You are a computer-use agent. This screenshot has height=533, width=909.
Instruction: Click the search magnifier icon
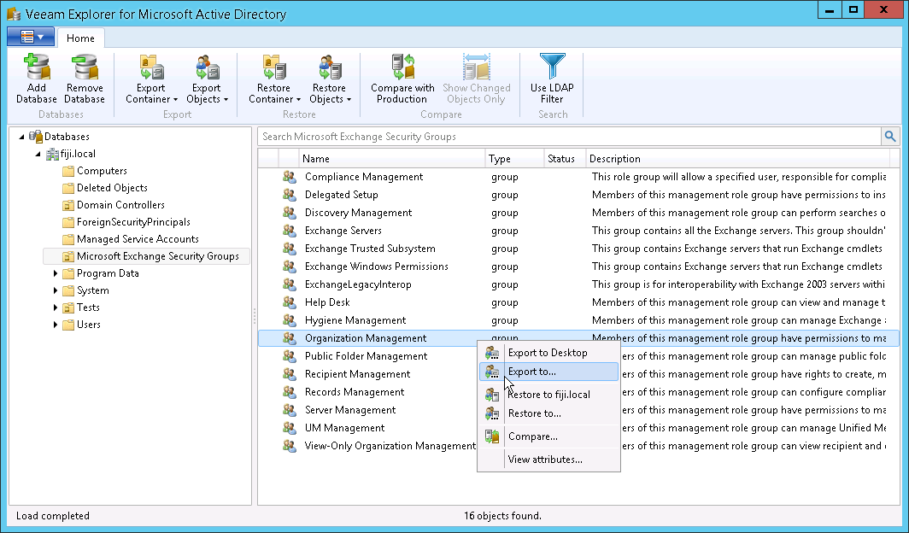coord(890,137)
